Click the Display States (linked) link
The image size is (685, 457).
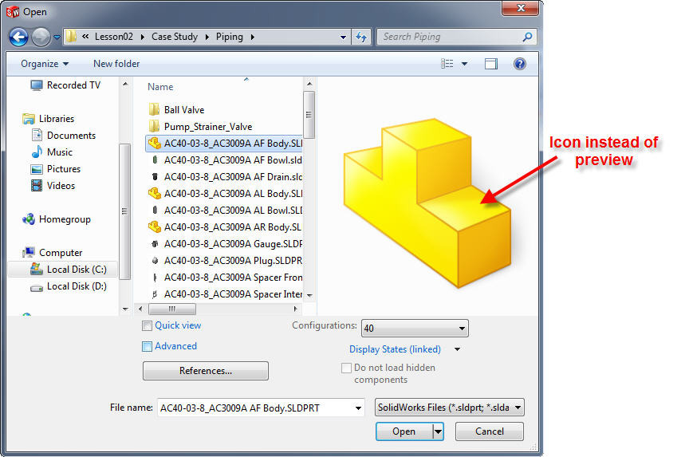tap(395, 349)
